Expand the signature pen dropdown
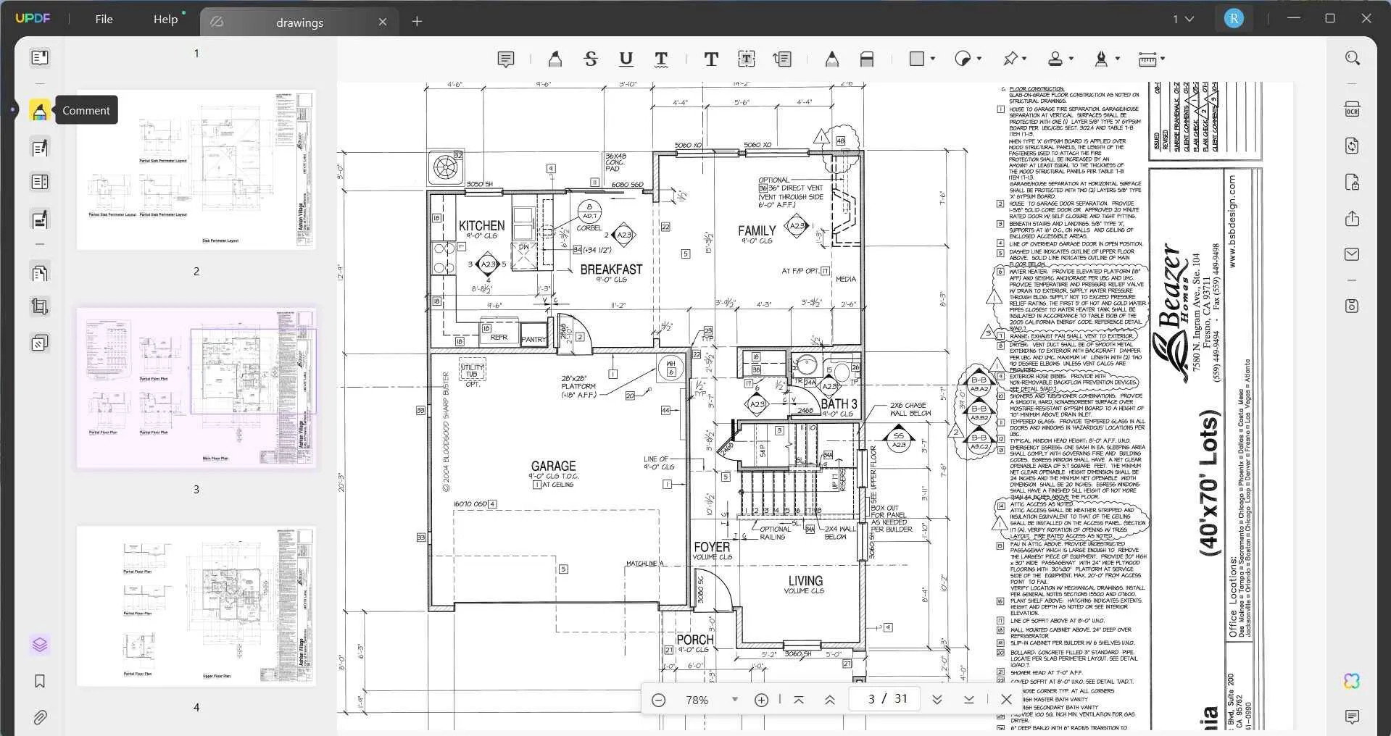1391x736 pixels. coord(1117,59)
